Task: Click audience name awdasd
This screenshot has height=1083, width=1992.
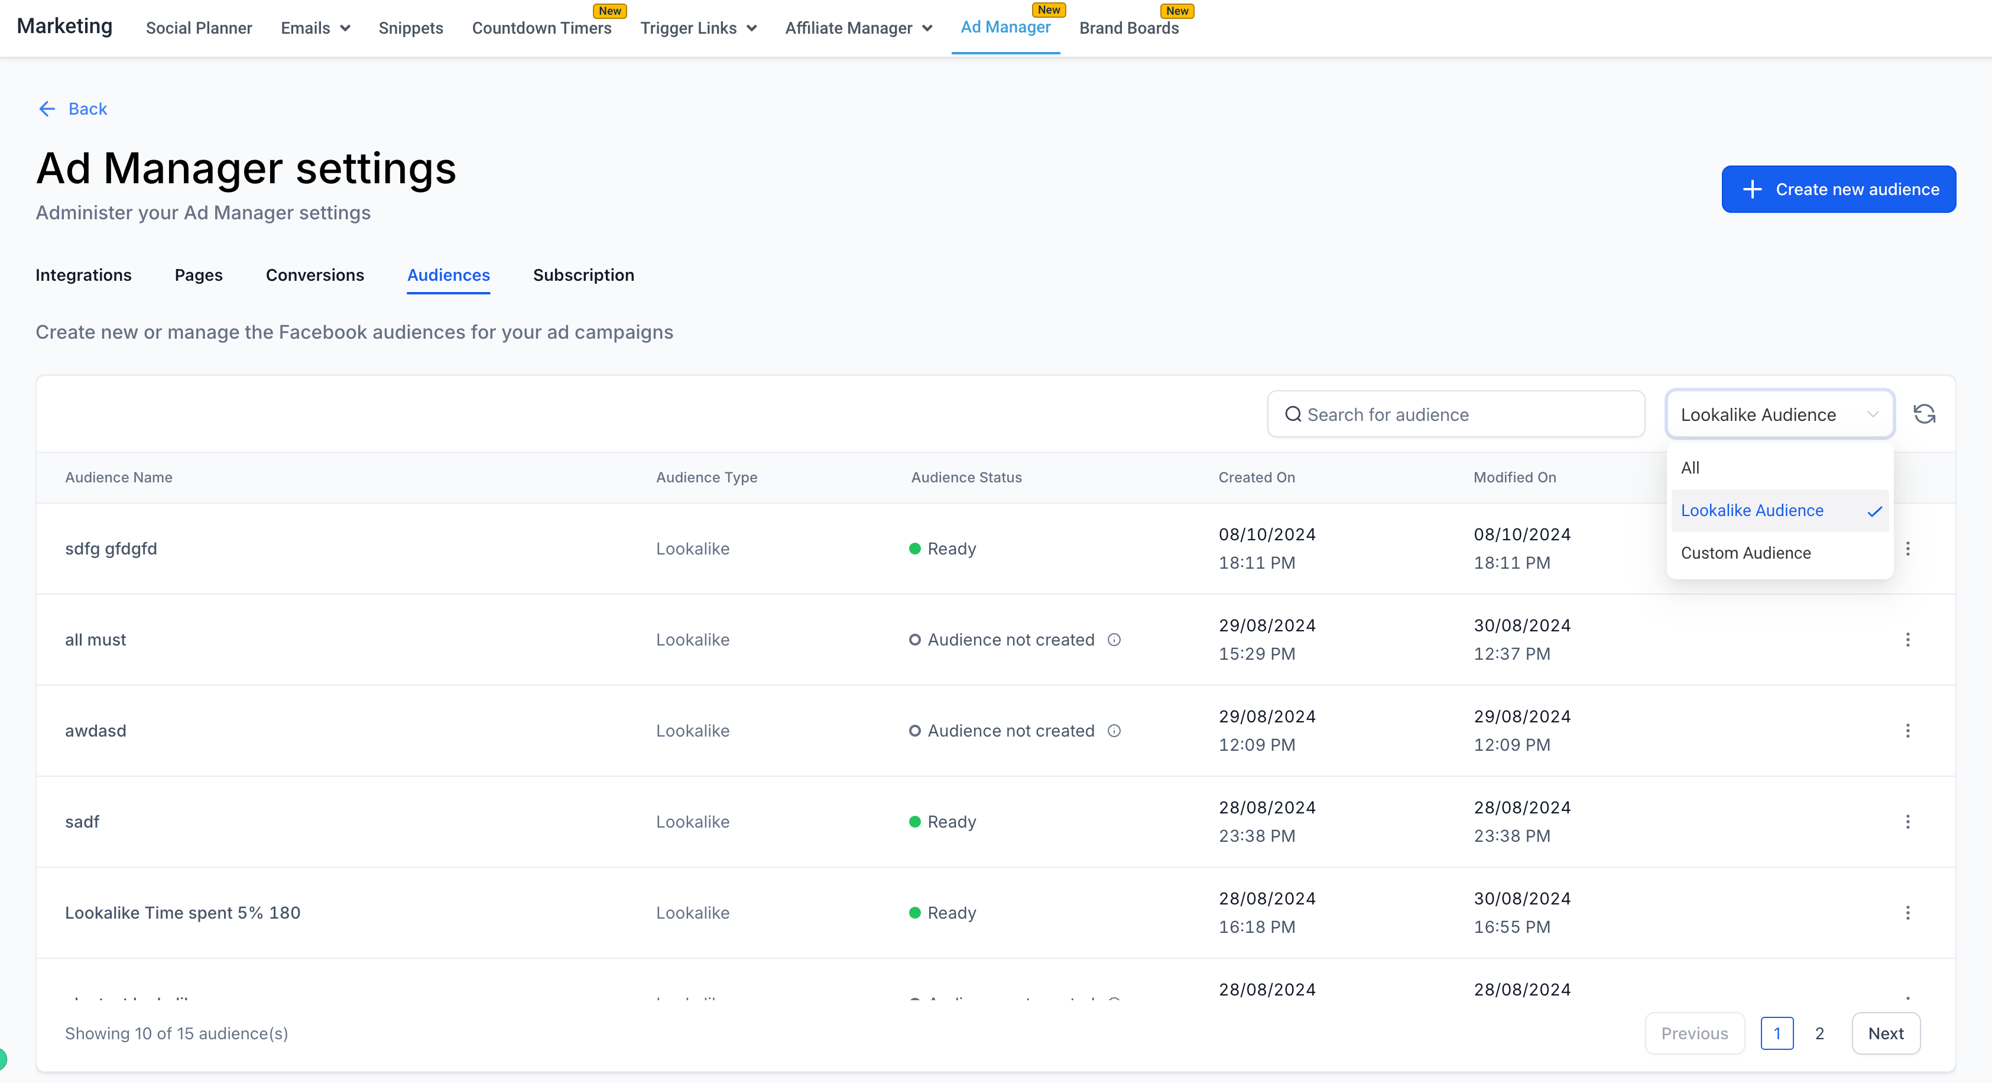Action: 95,731
